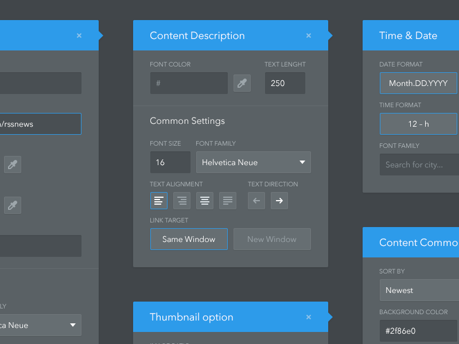The width and height of the screenshot is (459, 344).
Task: Choose New Window link target
Action: pyautogui.click(x=272, y=239)
